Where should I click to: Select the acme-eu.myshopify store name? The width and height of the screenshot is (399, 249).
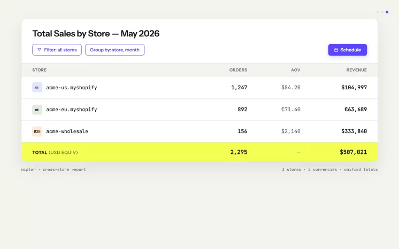pos(72,110)
